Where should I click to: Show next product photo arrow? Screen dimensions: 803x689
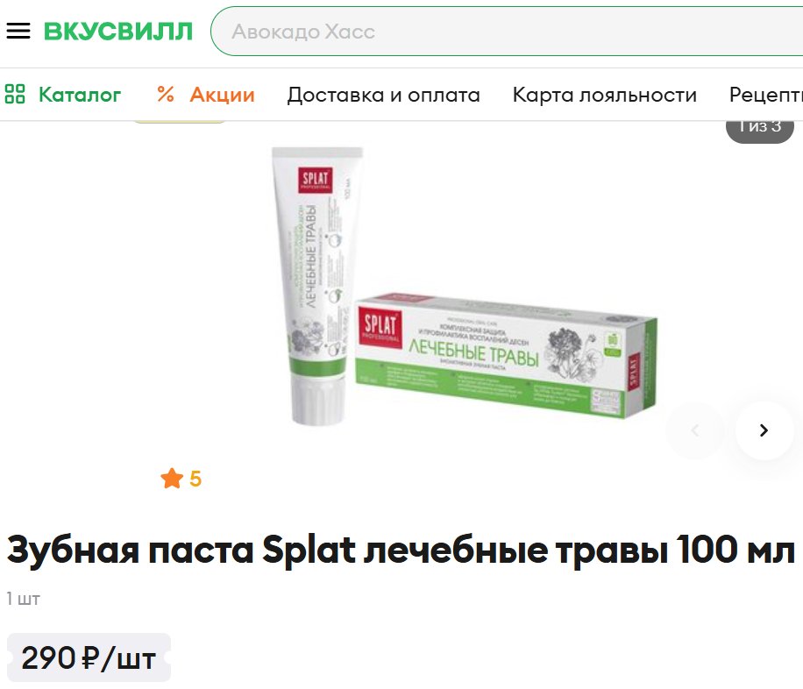764,430
